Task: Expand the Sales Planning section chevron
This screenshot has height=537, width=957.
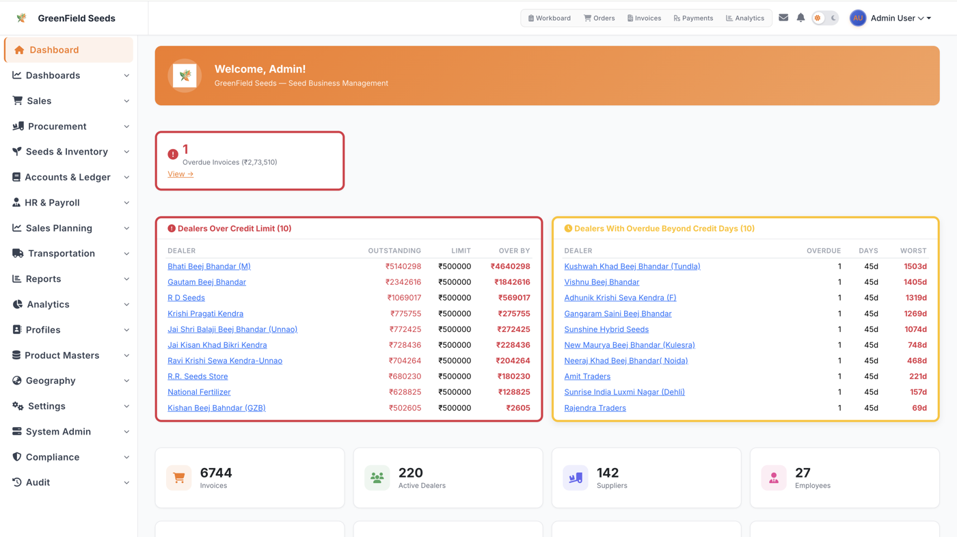Action: click(126, 228)
